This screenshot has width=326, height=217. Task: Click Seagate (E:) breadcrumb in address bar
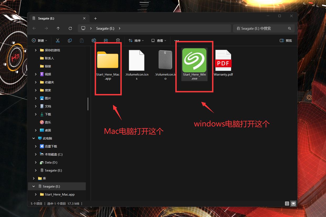point(105,28)
